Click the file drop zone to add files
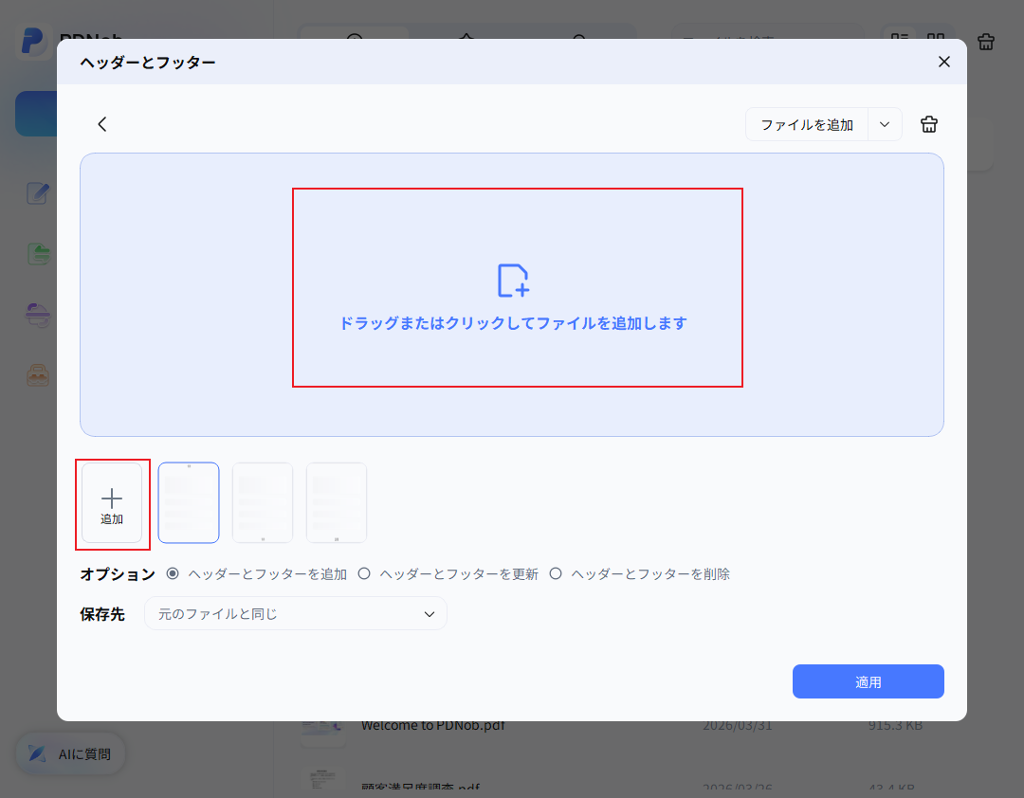The height and width of the screenshot is (798, 1024). [x=517, y=287]
